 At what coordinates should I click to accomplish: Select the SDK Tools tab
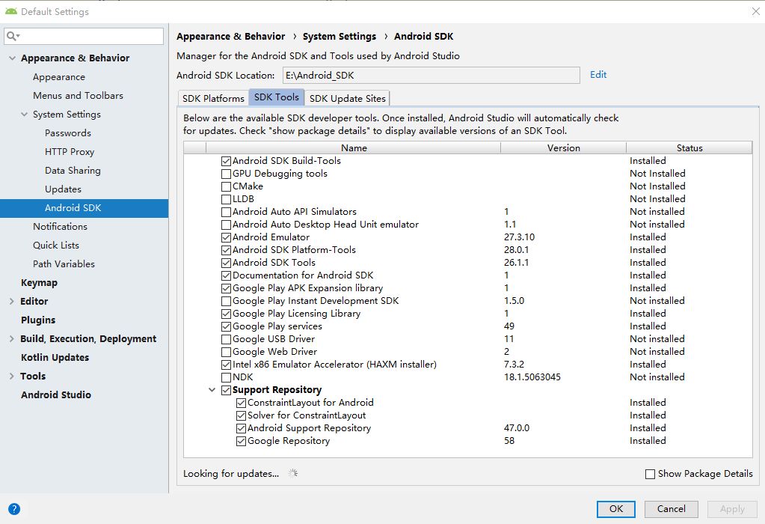coord(277,97)
